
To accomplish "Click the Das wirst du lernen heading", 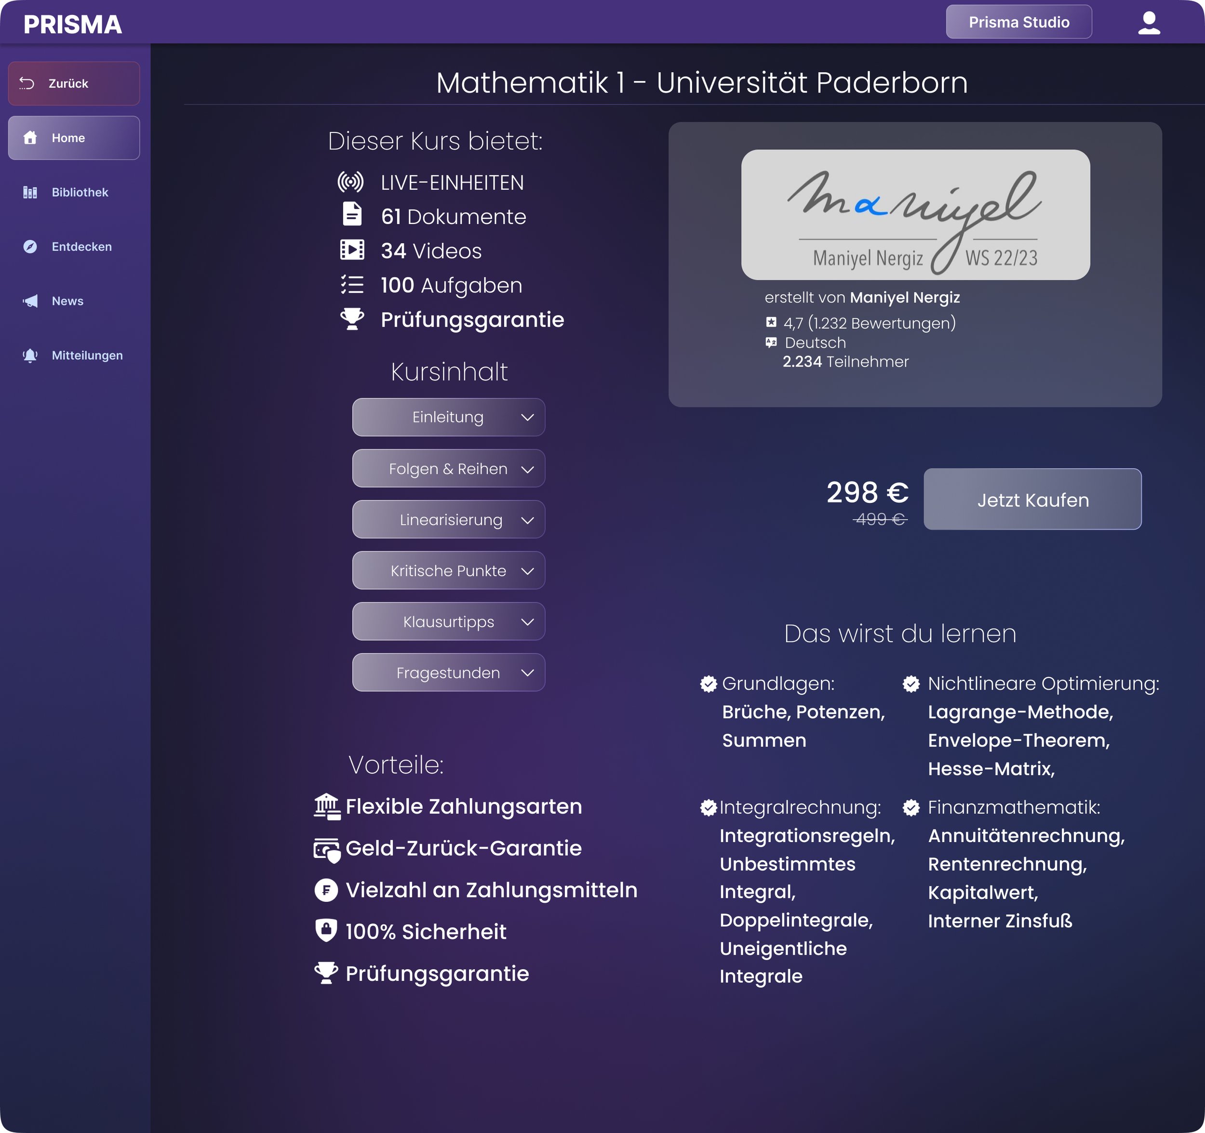I will tap(900, 634).
